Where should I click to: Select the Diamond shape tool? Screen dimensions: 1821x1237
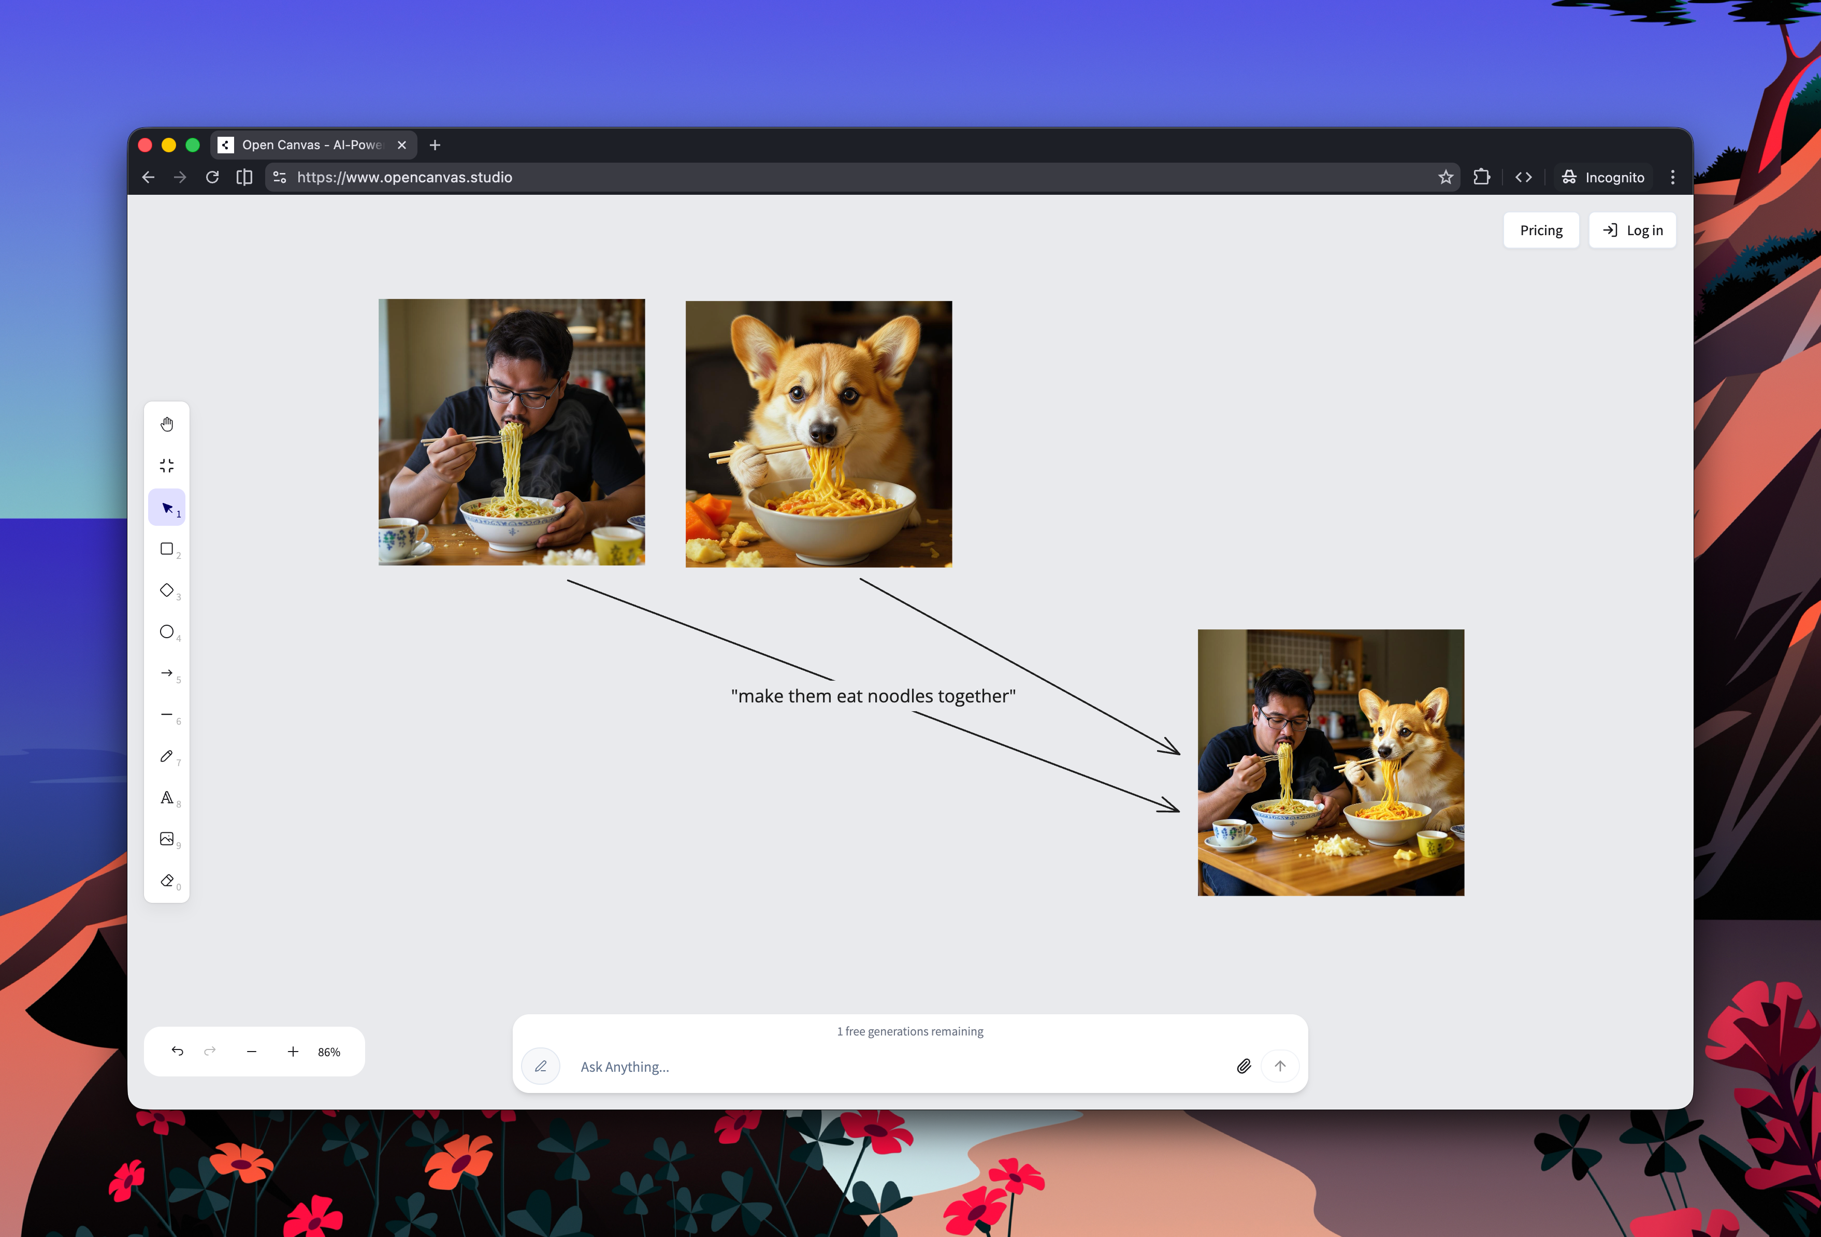(167, 591)
